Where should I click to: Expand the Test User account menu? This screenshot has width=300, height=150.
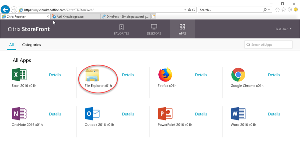(283, 29)
